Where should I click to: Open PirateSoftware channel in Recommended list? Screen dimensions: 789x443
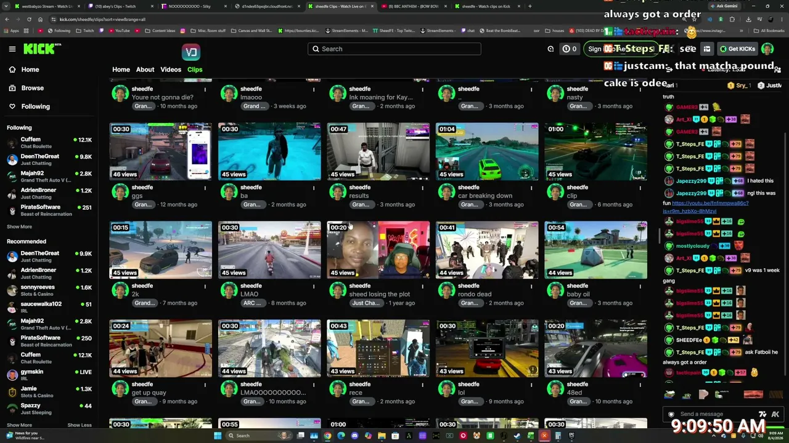tap(49, 341)
